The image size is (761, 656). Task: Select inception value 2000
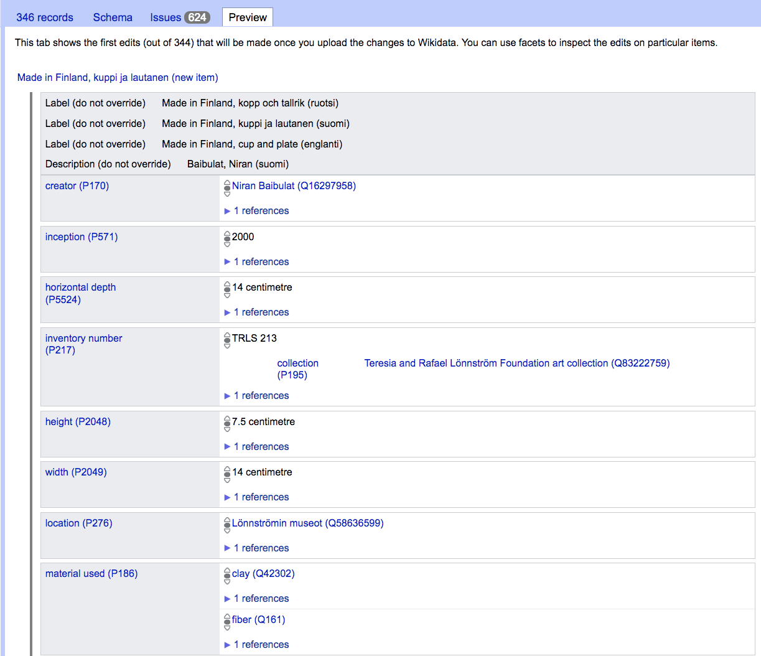tap(243, 237)
